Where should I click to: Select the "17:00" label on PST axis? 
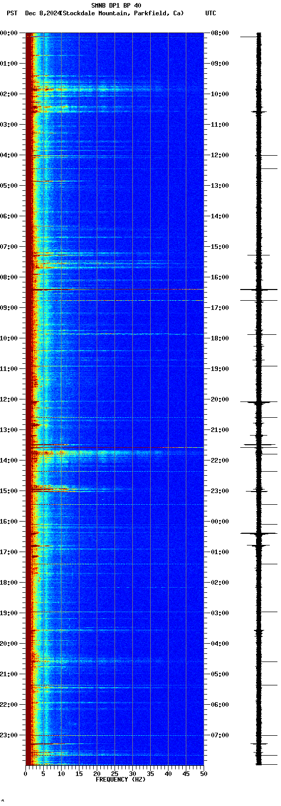pyautogui.click(x=9, y=552)
